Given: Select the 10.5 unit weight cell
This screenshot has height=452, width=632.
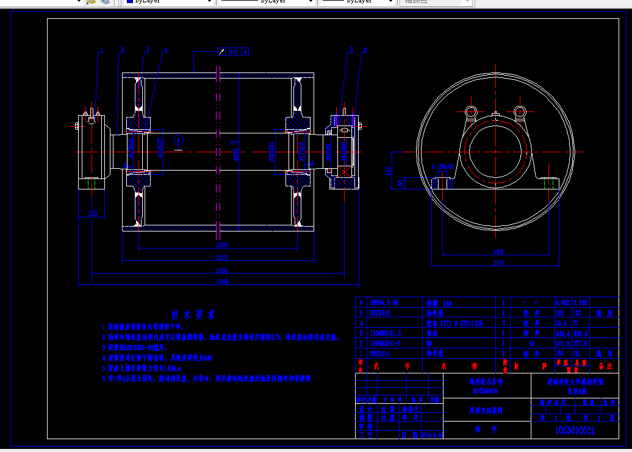Looking at the screenshot, I should (561, 323).
